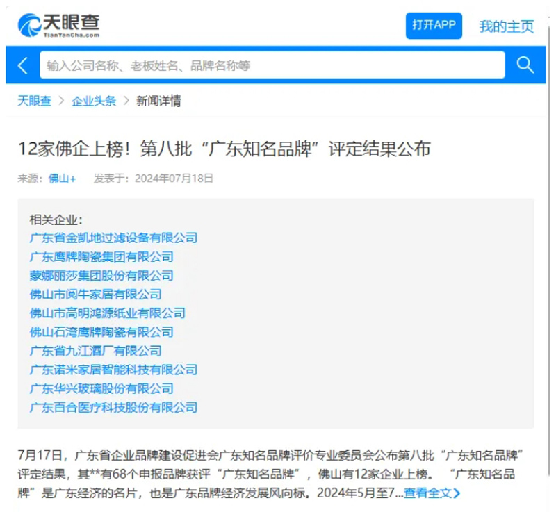Click the article headline 12家佛企上榜
This screenshot has height=512, width=556.
224,149
